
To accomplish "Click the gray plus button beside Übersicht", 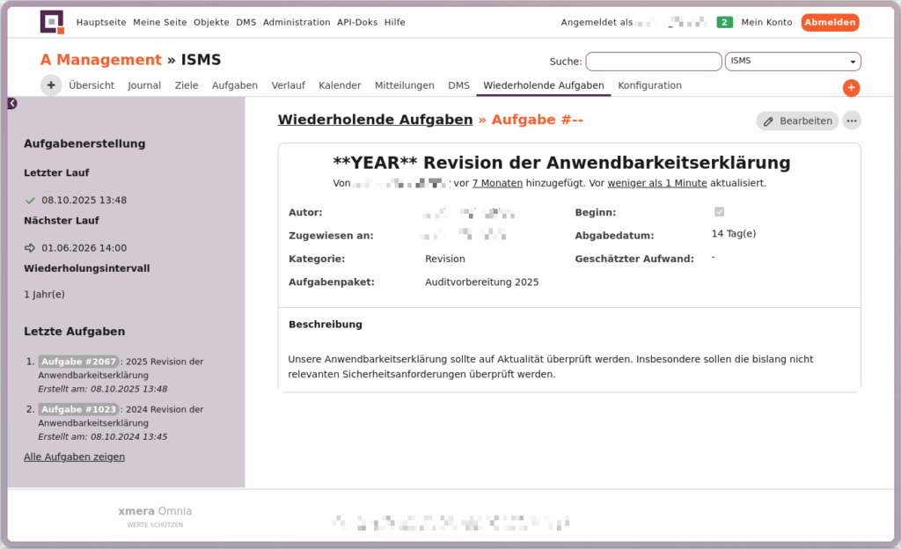I will point(51,85).
